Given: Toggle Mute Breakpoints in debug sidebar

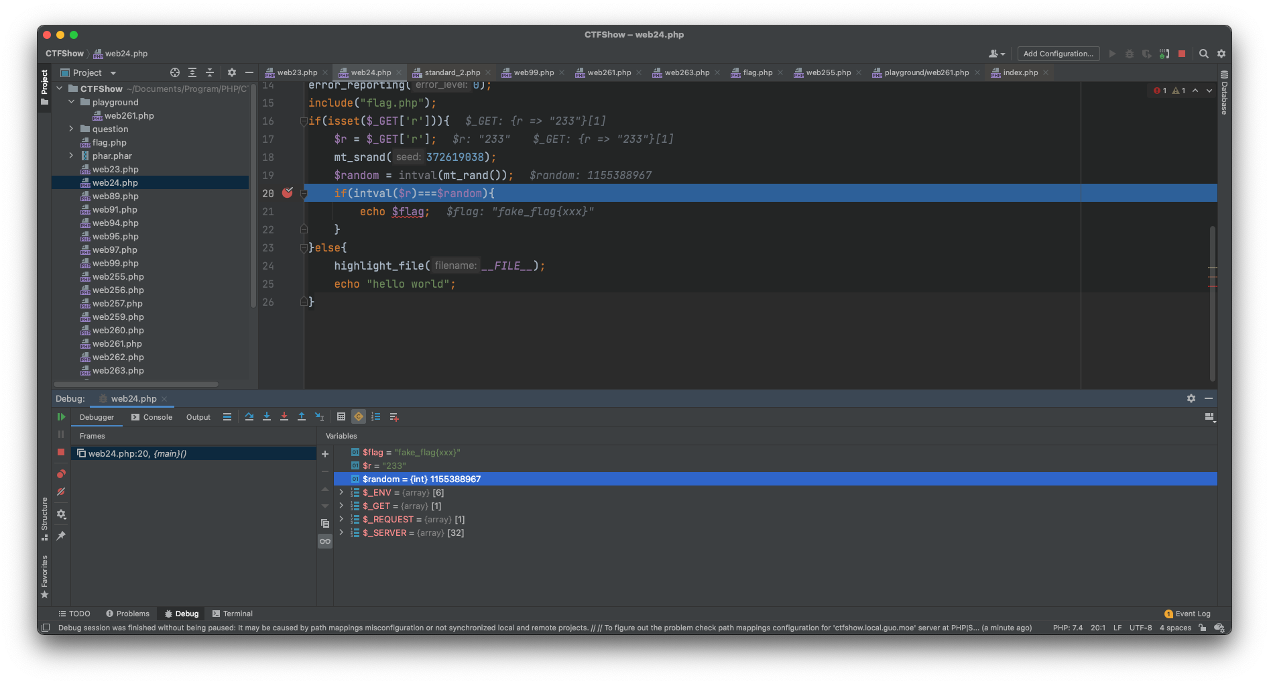Looking at the screenshot, I should (x=61, y=492).
